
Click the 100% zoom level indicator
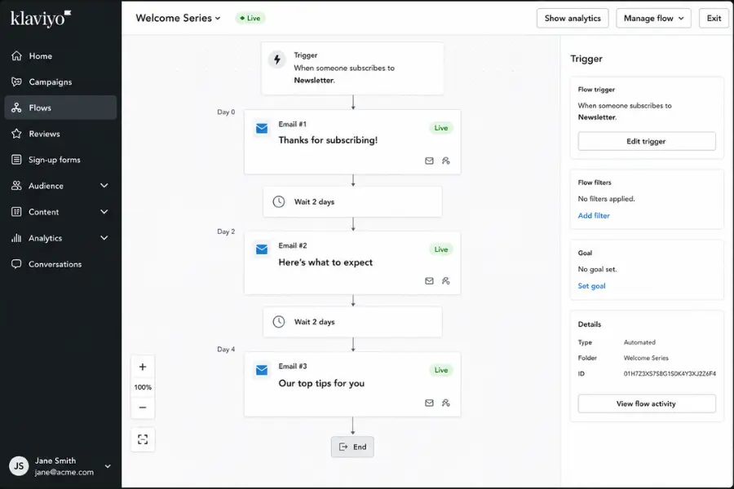tap(143, 387)
